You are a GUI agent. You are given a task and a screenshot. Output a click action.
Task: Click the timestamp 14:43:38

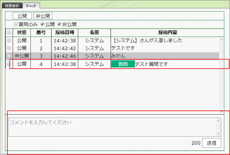point(65,64)
